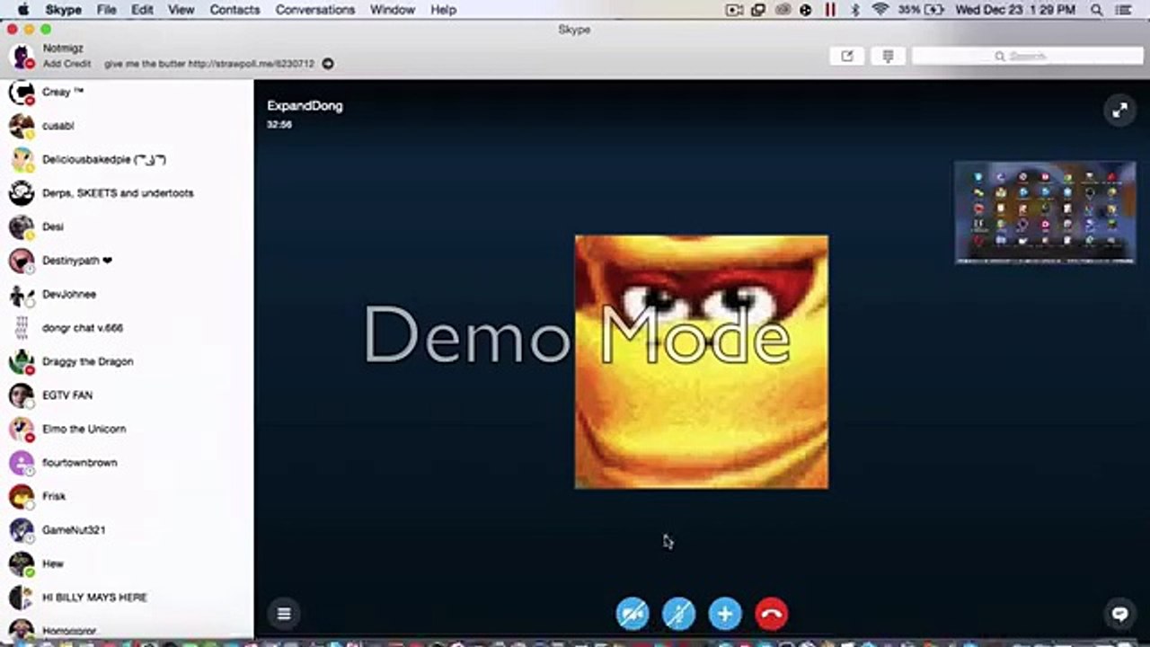This screenshot has width=1150, height=647.
Task: Turn on video in the call
Action: click(x=632, y=614)
